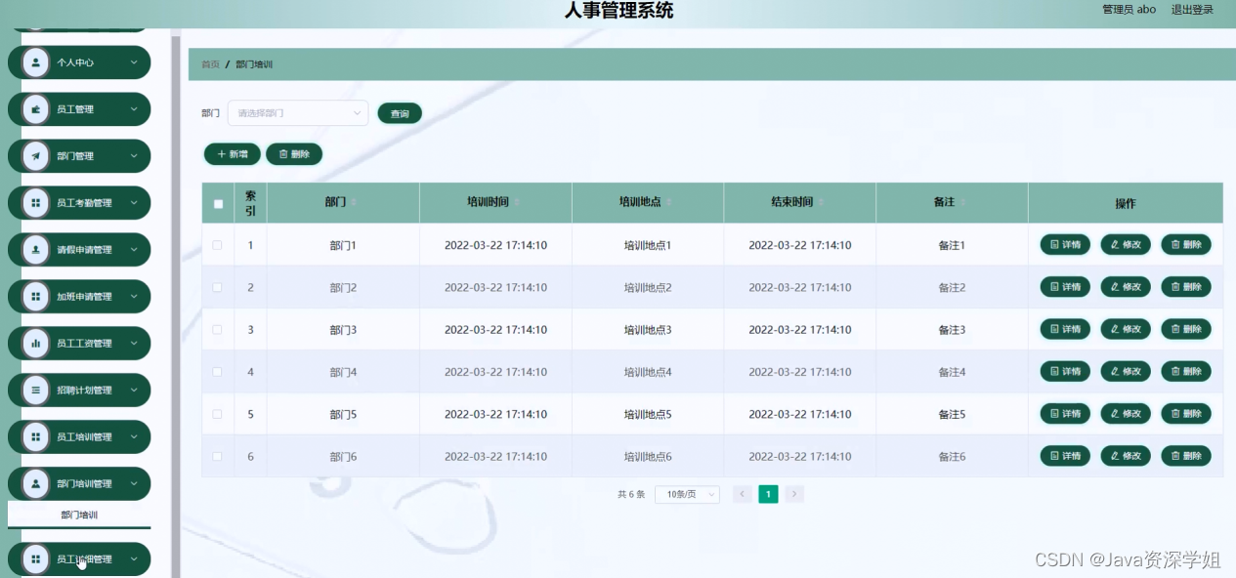Click 修改 for the 部门2 row
The width and height of the screenshot is (1236, 578).
(x=1126, y=287)
